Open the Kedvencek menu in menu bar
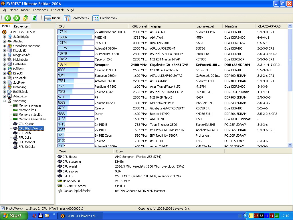 pos(40,10)
